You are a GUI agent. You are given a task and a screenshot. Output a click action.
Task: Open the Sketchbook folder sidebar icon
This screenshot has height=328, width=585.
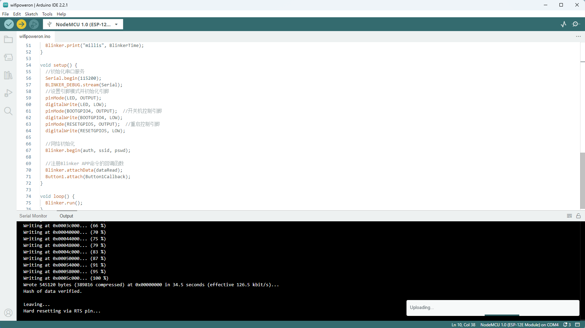tap(8, 39)
